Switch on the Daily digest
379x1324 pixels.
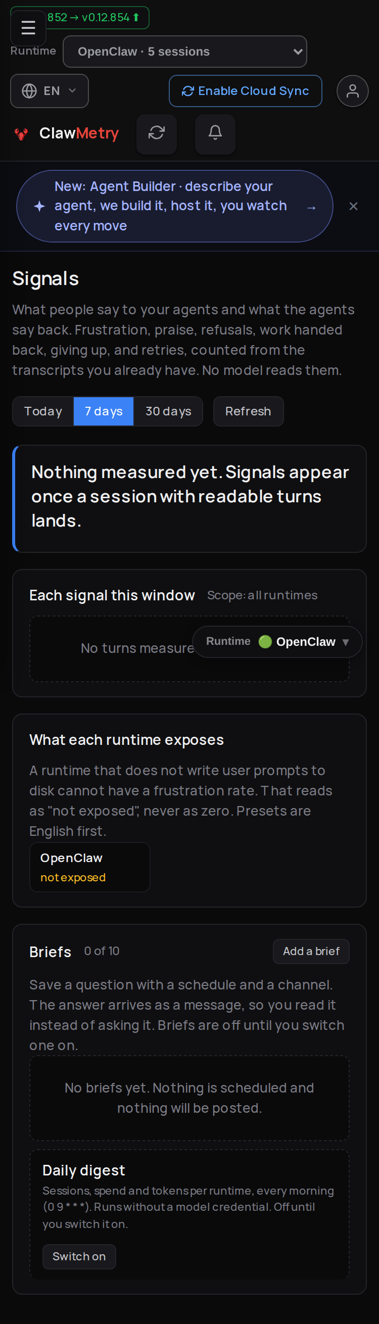79,1256
